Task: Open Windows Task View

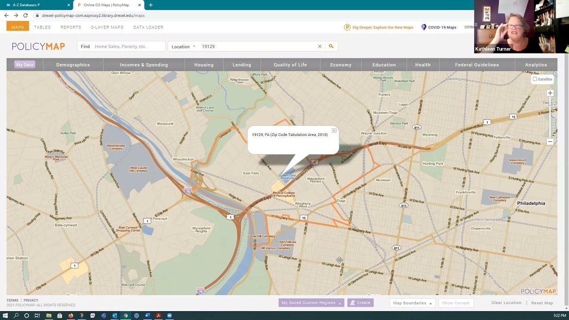Action: tap(37, 316)
